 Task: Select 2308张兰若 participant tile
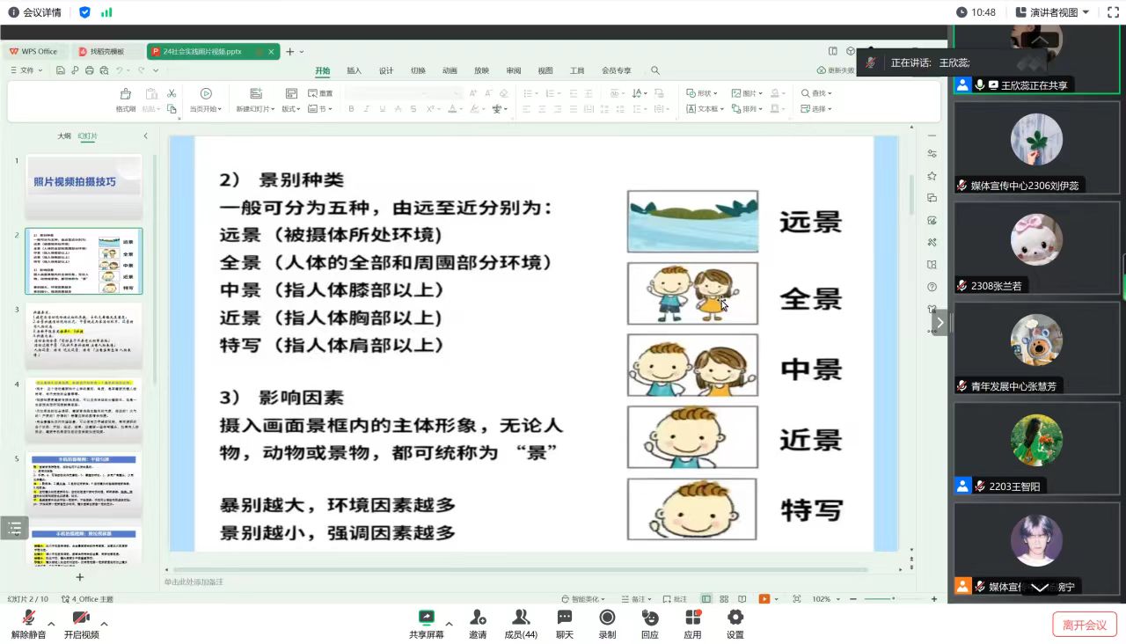click(1037, 246)
